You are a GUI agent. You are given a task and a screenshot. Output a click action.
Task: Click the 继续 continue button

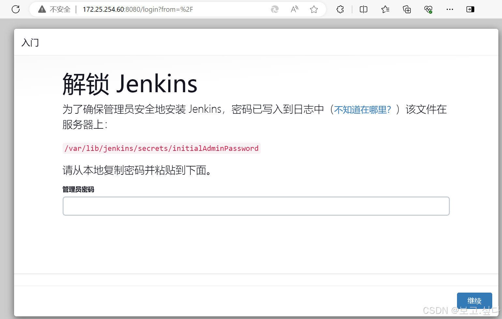tap(474, 301)
